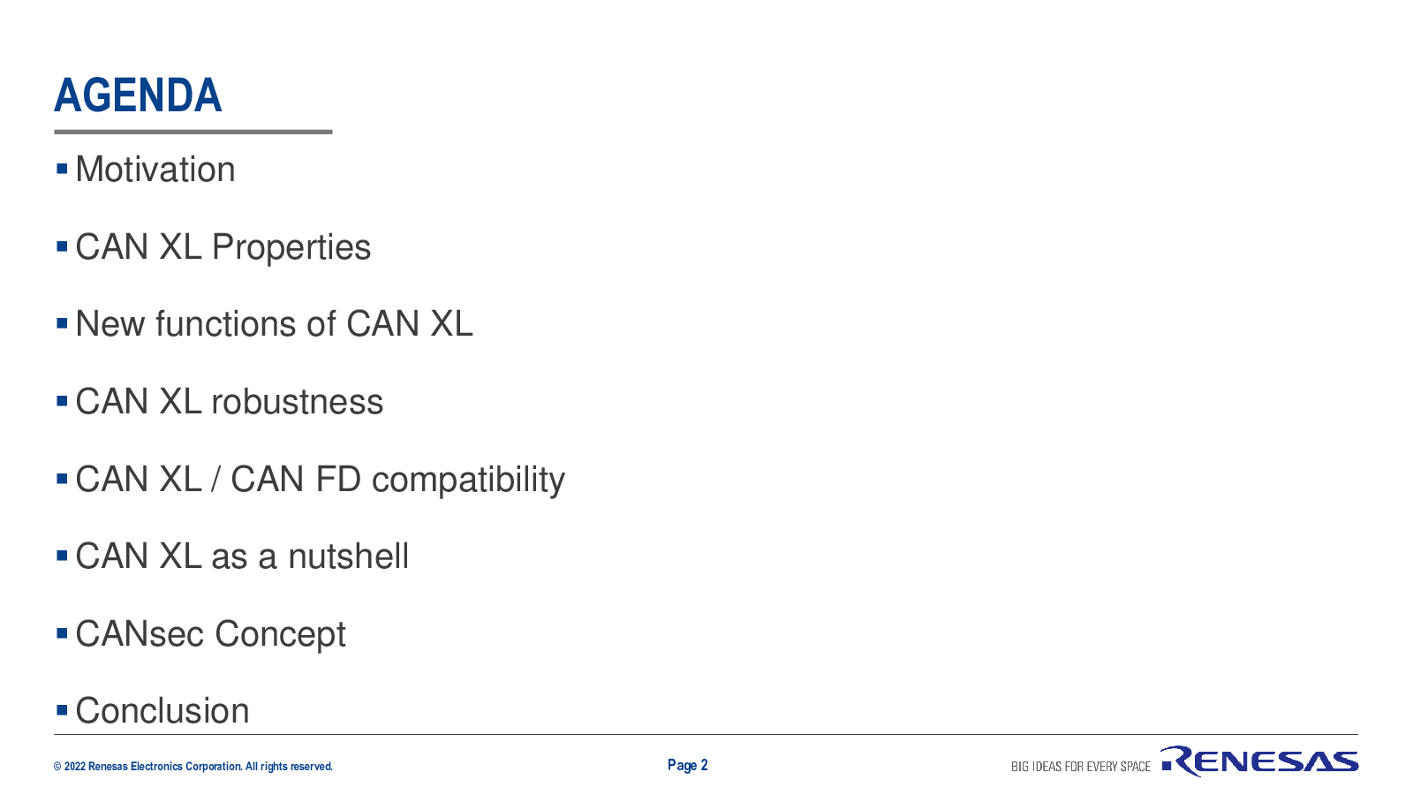Select the CAN XL Properties text
Viewport: 1413px width, 795px height.
click(x=223, y=247)
